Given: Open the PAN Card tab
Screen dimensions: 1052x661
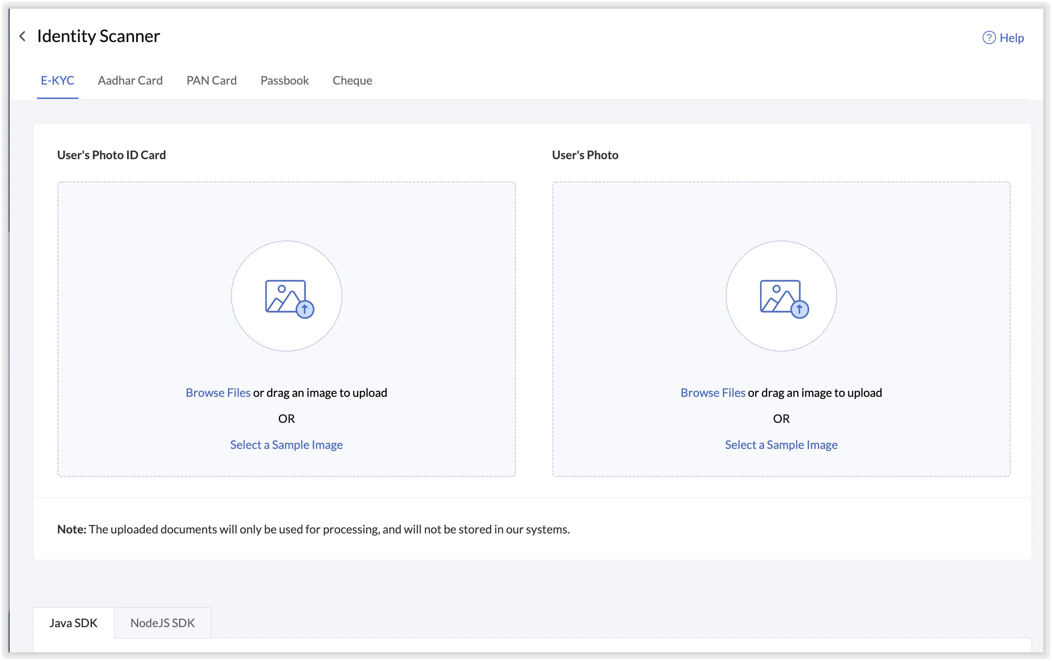Looking at the screenshot, I should (x=212, y=80).
